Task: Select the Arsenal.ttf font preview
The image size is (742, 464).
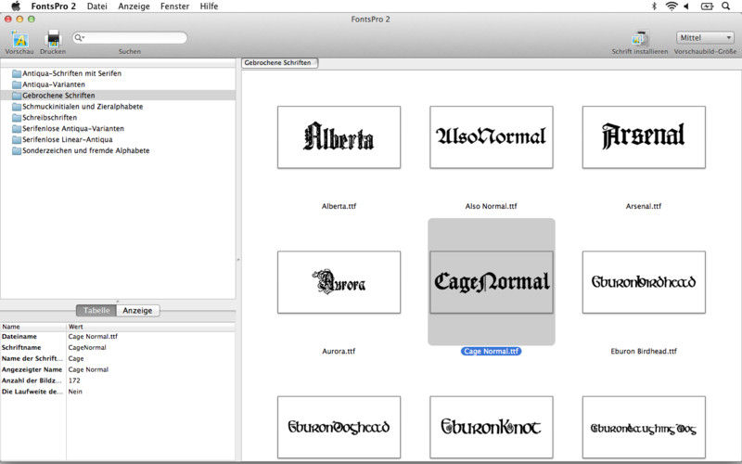Action: click(643, 137)
